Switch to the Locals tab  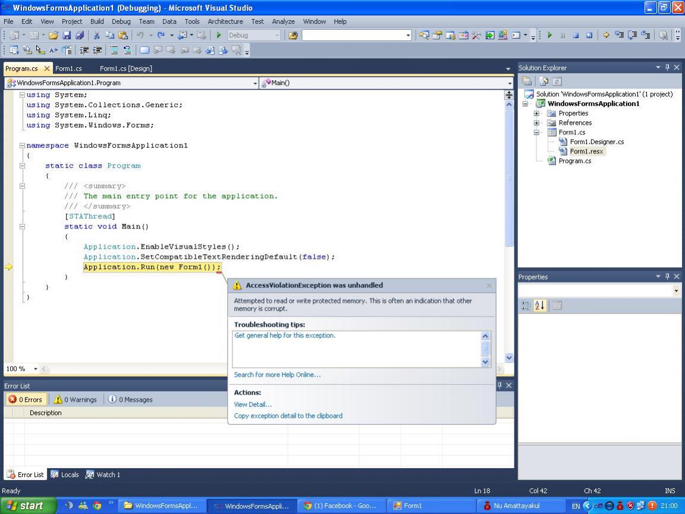(x=65, y=475)
